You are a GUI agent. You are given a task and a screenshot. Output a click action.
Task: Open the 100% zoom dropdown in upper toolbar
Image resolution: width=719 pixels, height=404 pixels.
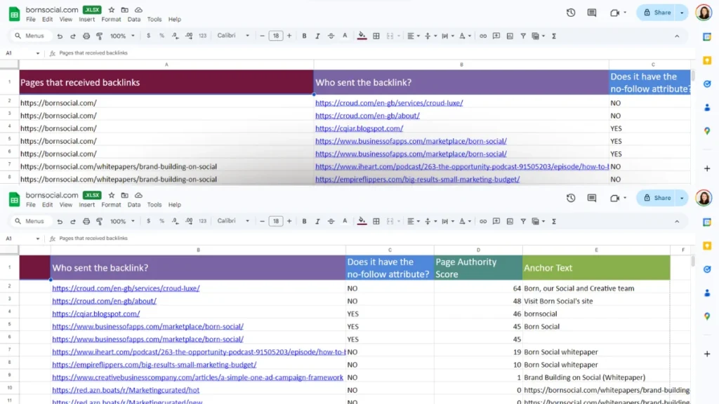(x=121, y=36)
